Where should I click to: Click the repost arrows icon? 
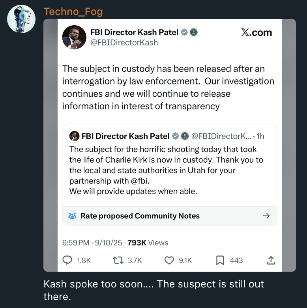point(118,260)
